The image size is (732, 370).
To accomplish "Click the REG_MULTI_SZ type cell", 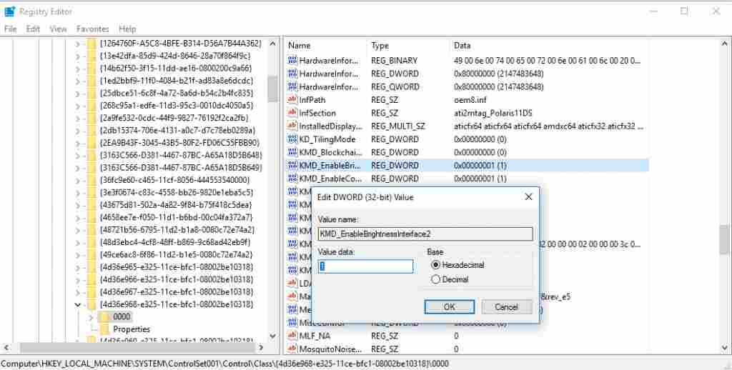I will [x=397, y=126].
